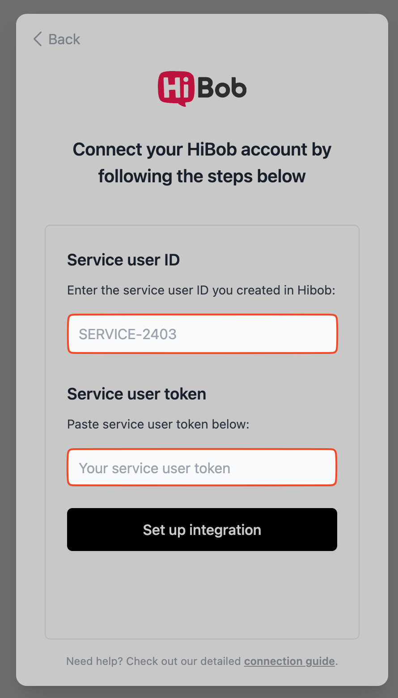Click the 'Service user token' heading

[x=136, y=394]
